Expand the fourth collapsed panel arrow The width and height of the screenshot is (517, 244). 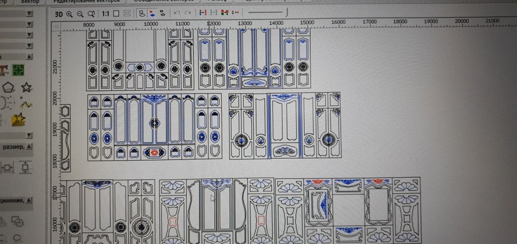29,45
